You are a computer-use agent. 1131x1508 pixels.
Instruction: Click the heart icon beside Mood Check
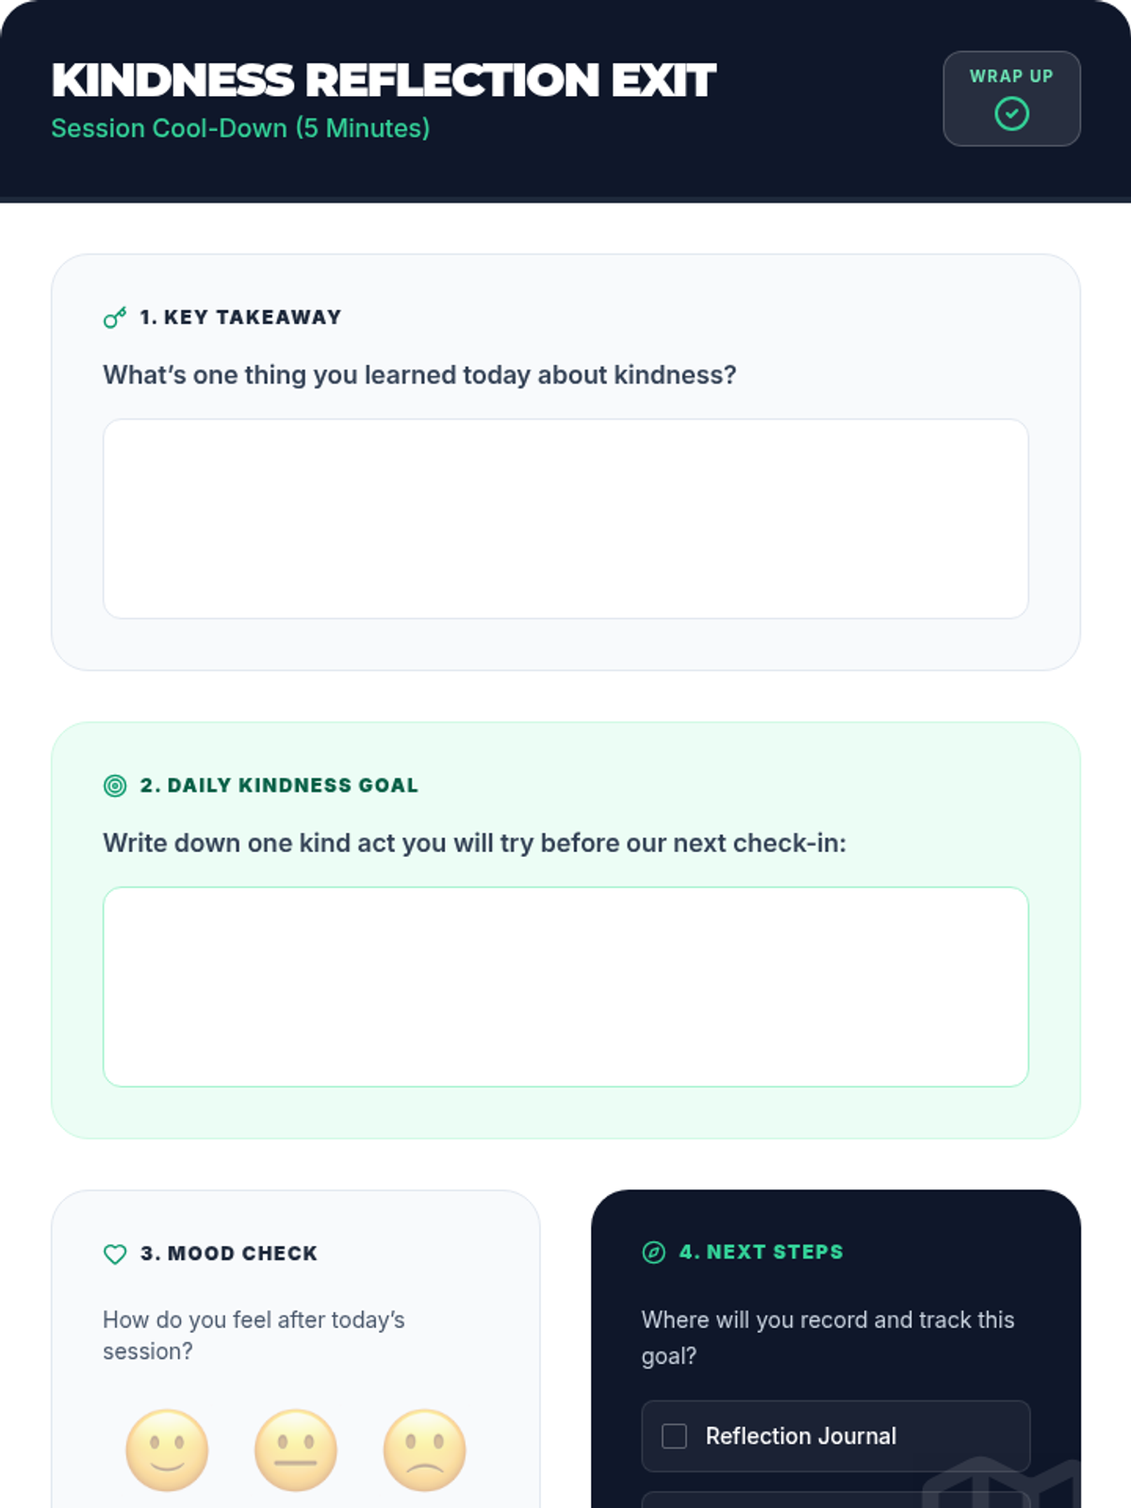click(115, 1254)
